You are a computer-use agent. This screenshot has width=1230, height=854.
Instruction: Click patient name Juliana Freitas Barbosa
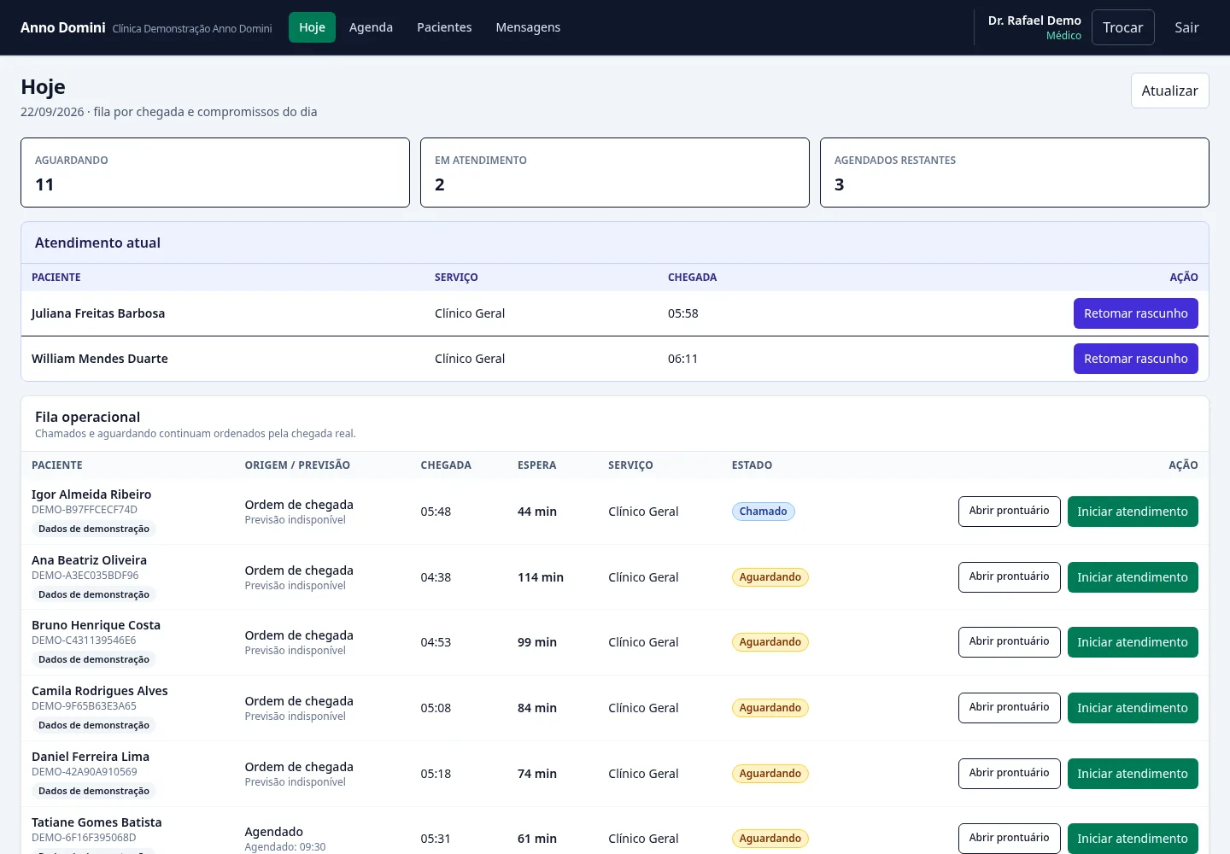(x=98, y=313)
